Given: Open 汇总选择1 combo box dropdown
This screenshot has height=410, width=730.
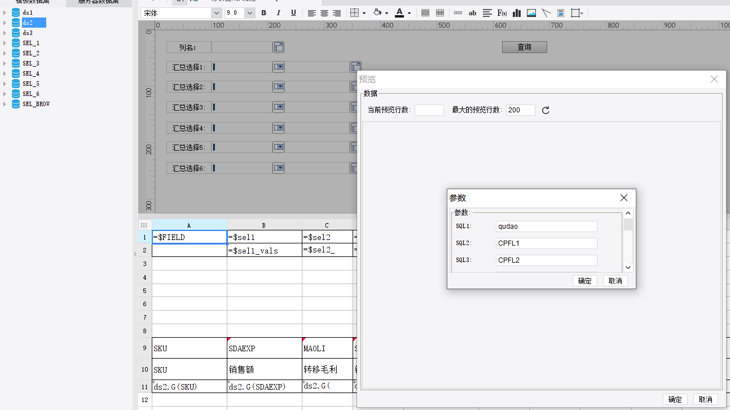Looking at the screenshot, I should [x=279, y=67].
